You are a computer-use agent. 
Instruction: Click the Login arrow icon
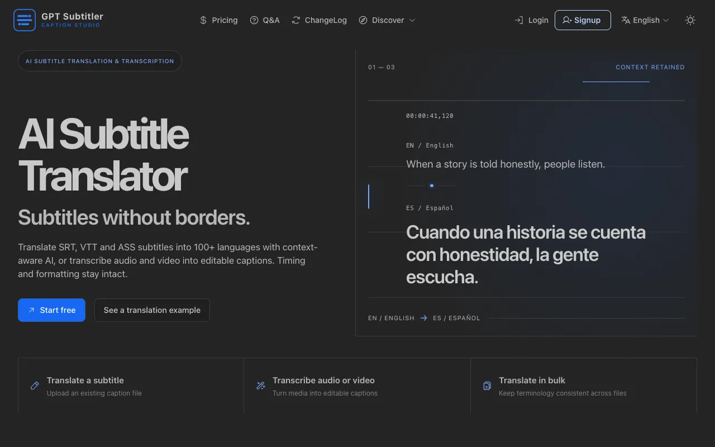[x=519, y=20]
